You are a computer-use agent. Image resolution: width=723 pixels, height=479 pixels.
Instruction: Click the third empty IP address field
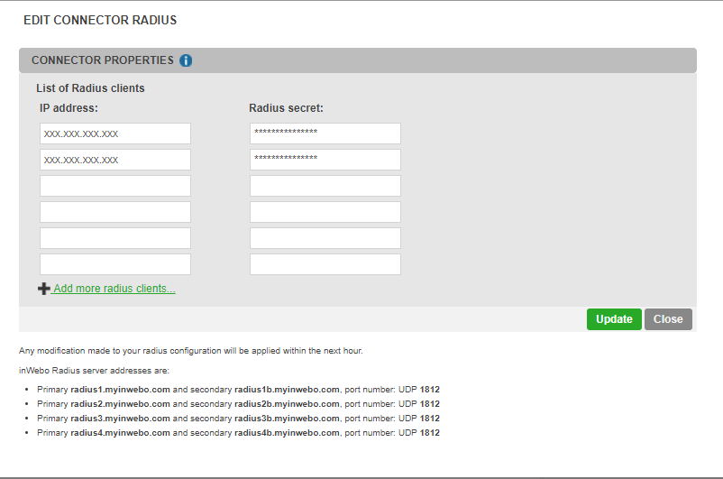[x=115, y=186]
